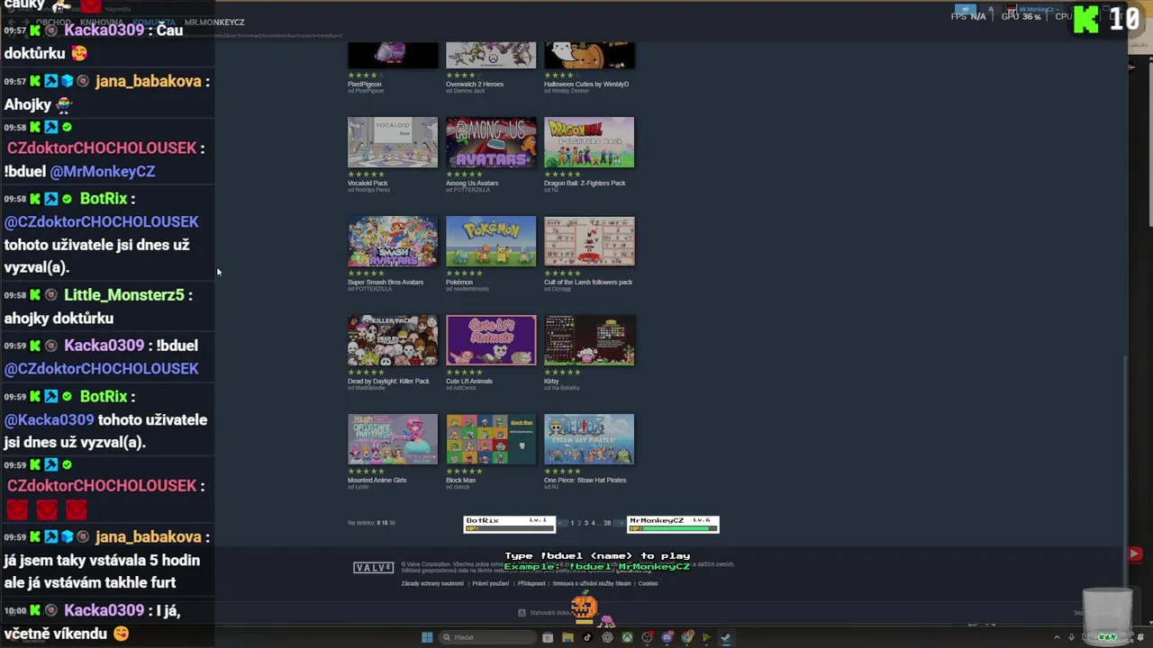The height and width of the screenshot is (648, 1153).
Task: Click chat username CZdoktorCHOCHOLOUSEK at 09:58
Action: 102,148
